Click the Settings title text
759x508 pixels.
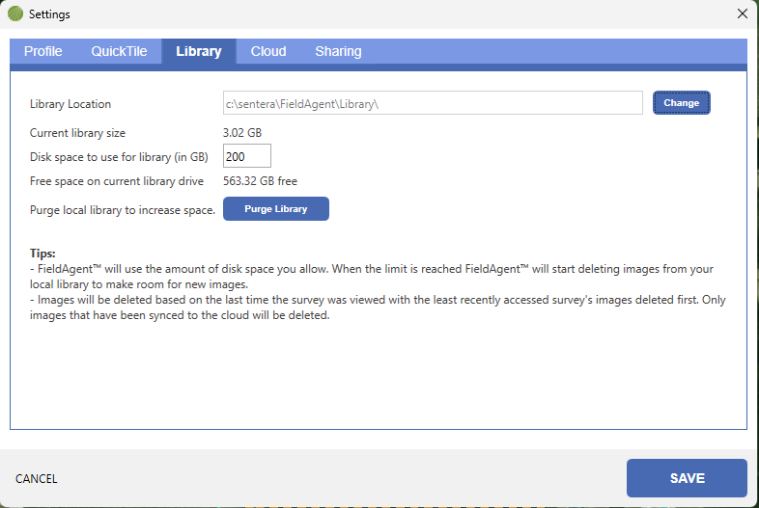coord(49,14)
